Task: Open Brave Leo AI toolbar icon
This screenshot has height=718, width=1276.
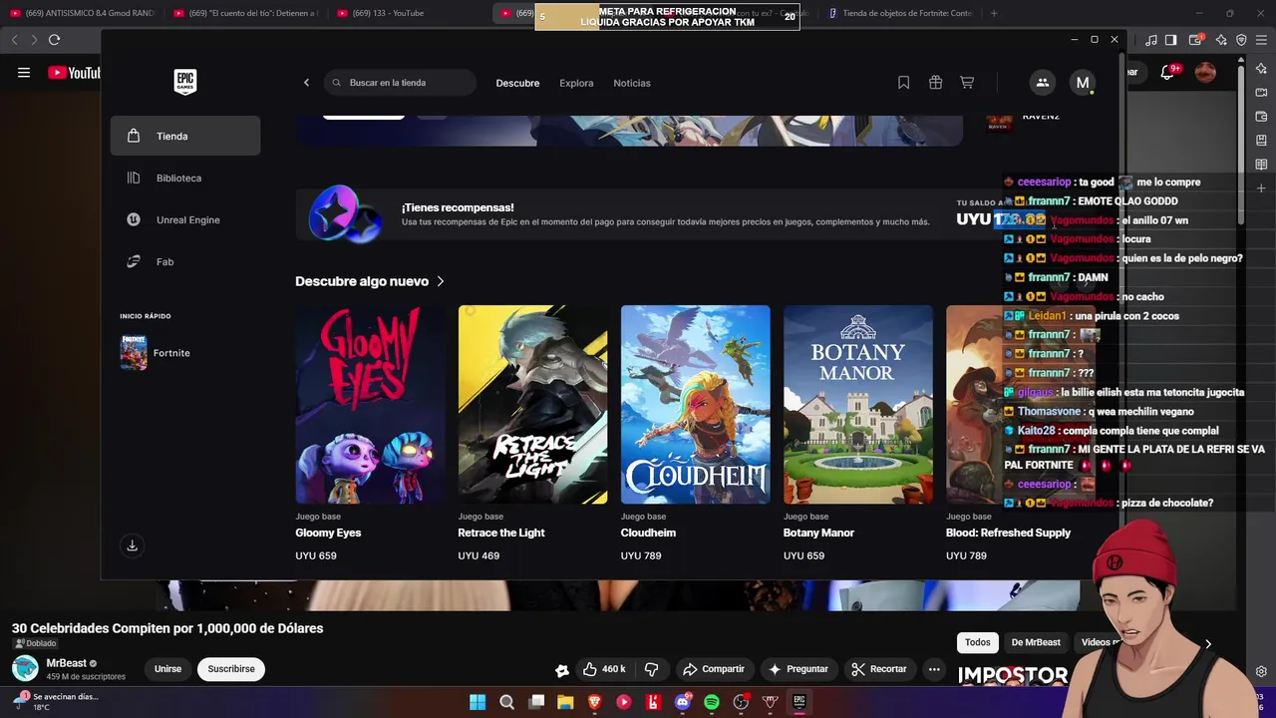Action: click(x=1221, y=40)
